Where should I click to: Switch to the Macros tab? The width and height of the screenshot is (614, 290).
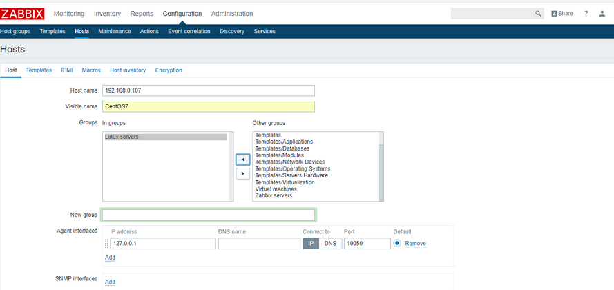pos(91,70)
